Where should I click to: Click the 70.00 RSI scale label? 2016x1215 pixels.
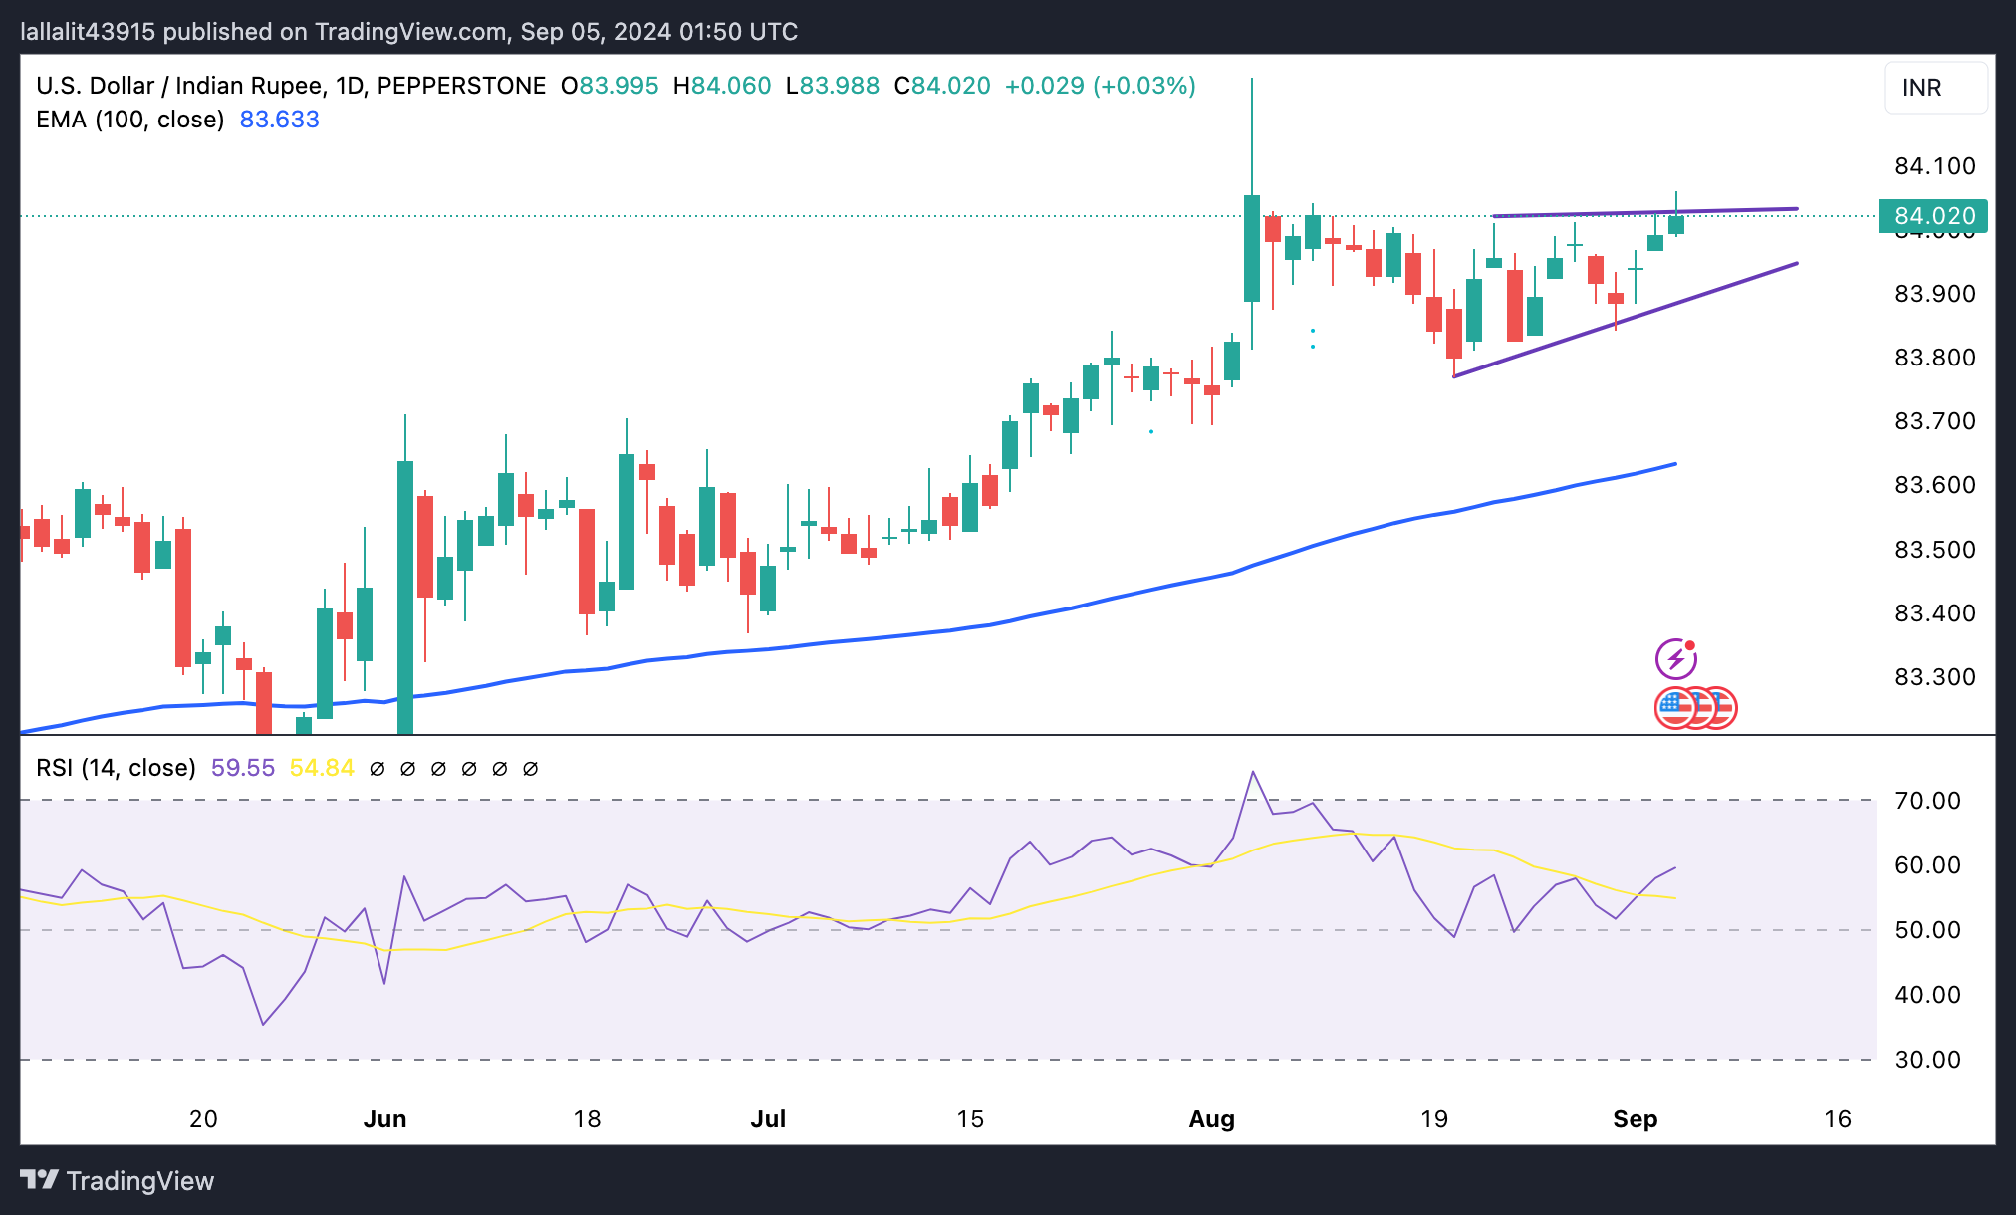pyautogui.click(x=1927, y=801)
